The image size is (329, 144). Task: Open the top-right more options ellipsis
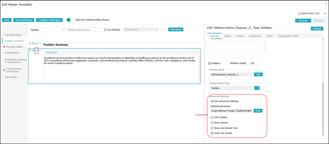click(325, 13)
